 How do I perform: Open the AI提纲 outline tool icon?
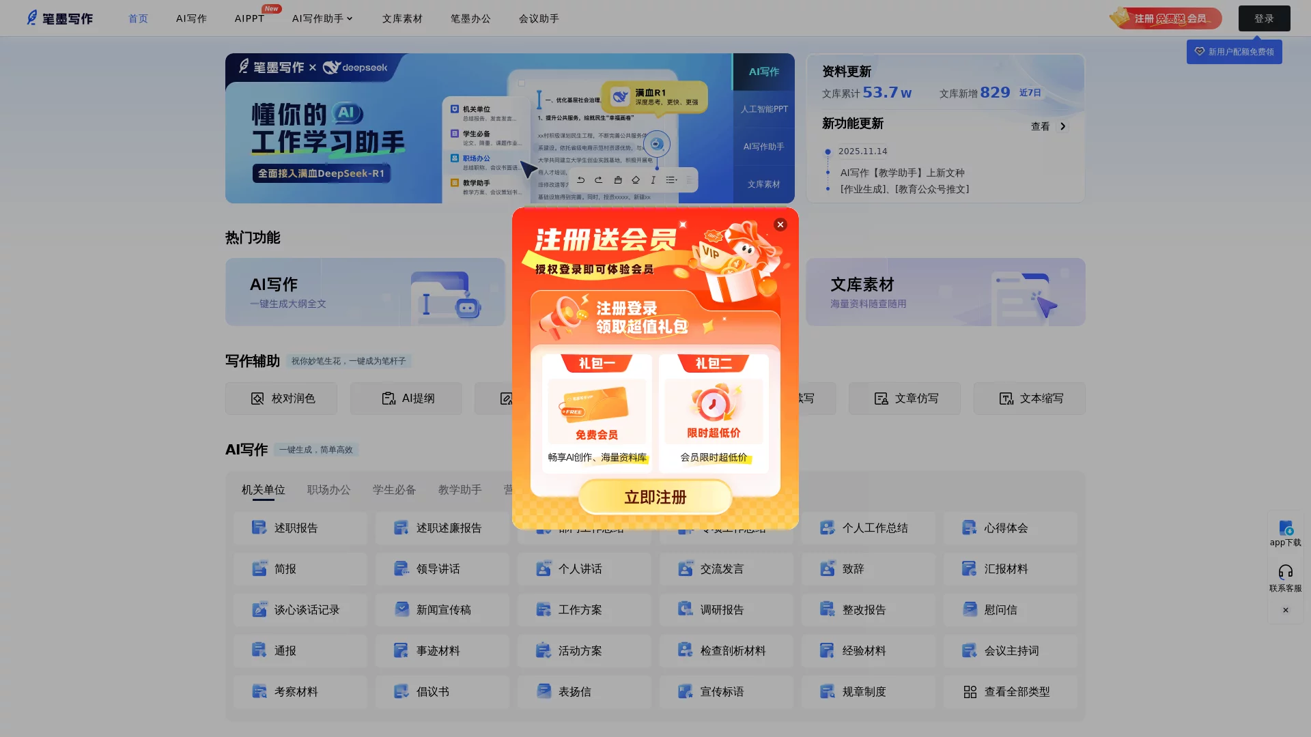(388, 399)
